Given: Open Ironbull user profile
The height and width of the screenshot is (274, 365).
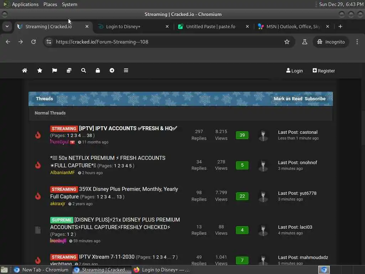Looking at the screenshot, I should [x=58, y=240].
